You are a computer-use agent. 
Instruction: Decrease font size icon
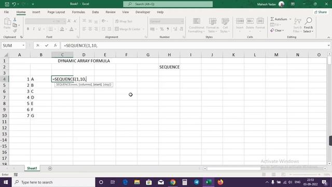pyautogui.click(x=75, y=21)
